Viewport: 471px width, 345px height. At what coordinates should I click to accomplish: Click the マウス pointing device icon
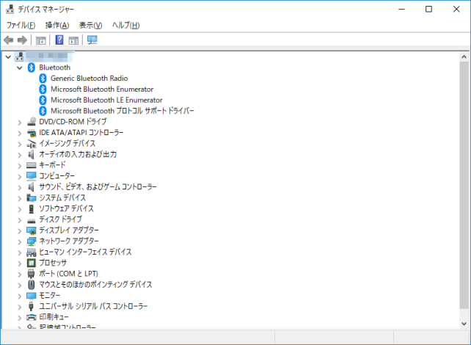(x=32, y=285)
